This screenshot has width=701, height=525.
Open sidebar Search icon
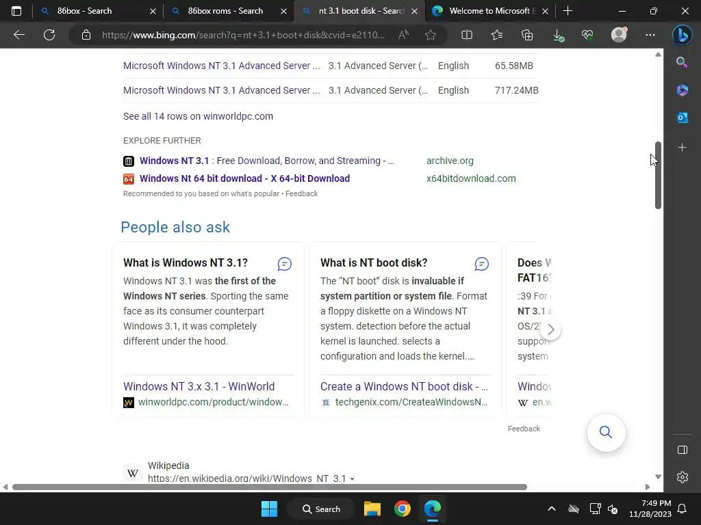[682, 62]
